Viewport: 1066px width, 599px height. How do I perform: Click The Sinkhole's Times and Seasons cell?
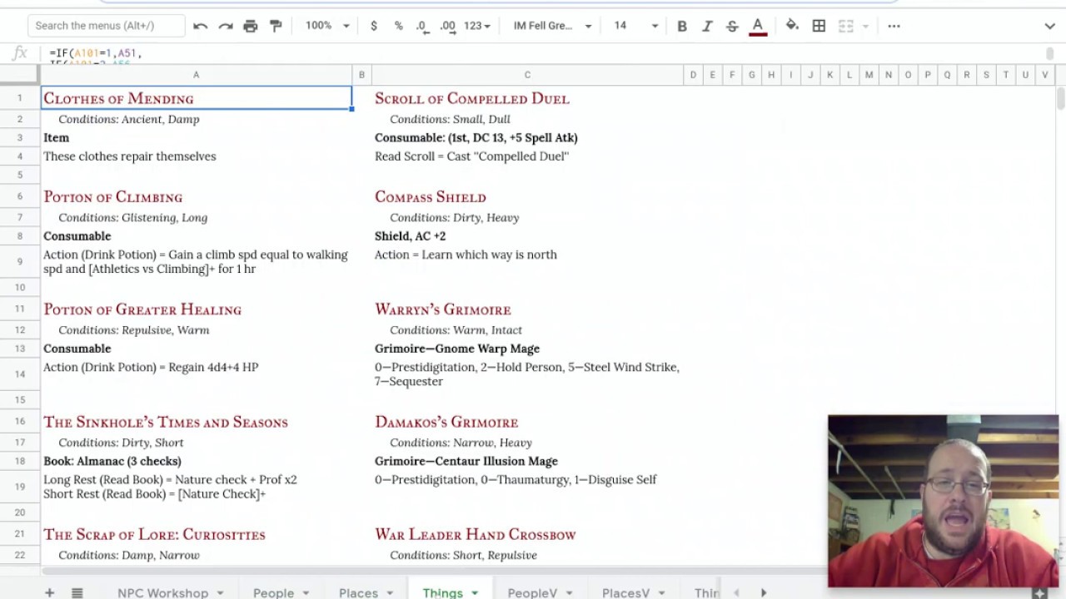pos(197,422)
